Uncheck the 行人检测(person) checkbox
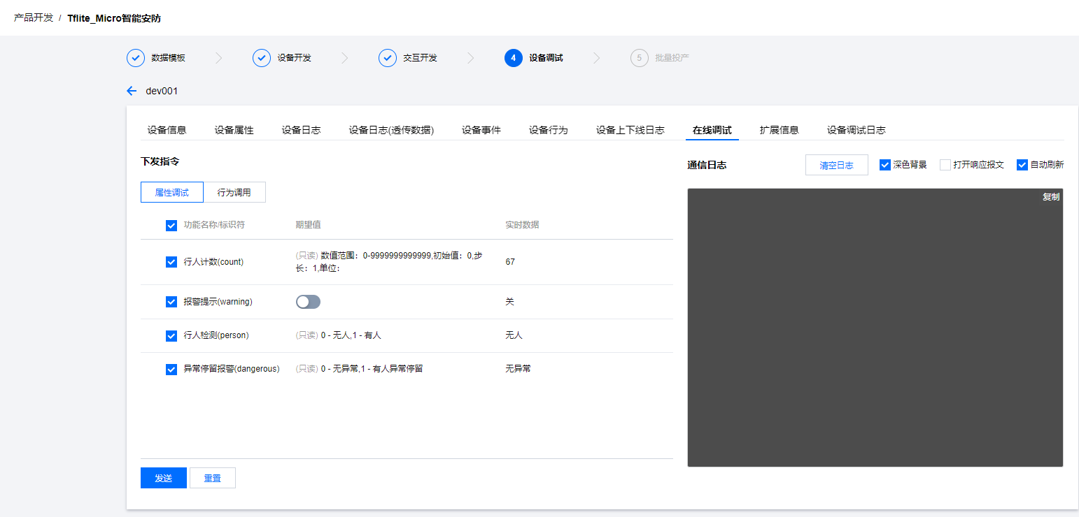 [x=171, y=336]
